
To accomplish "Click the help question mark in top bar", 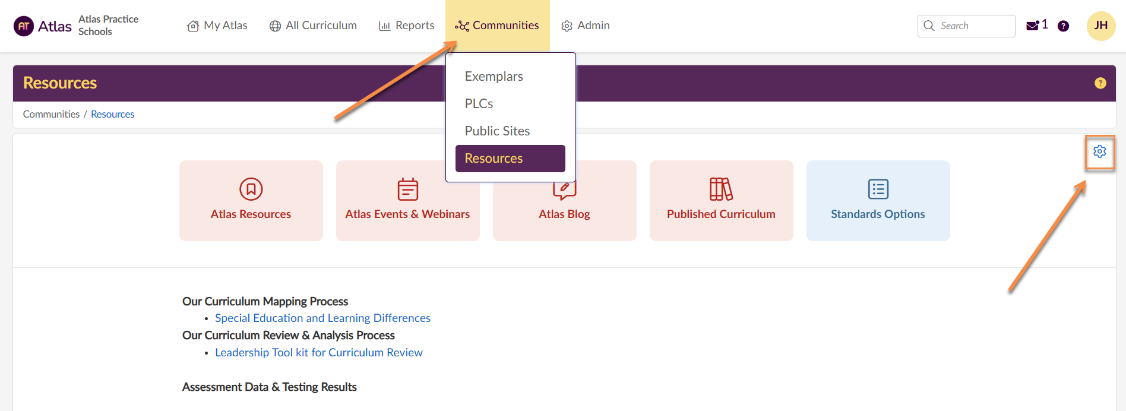I will (x=1063, y=26).
